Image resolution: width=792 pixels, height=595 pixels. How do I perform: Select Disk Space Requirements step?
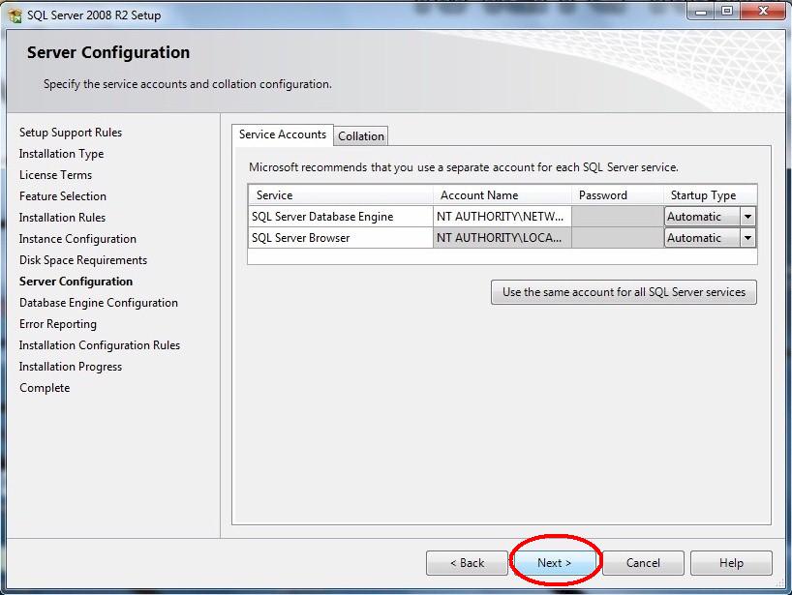pos(83,260)
